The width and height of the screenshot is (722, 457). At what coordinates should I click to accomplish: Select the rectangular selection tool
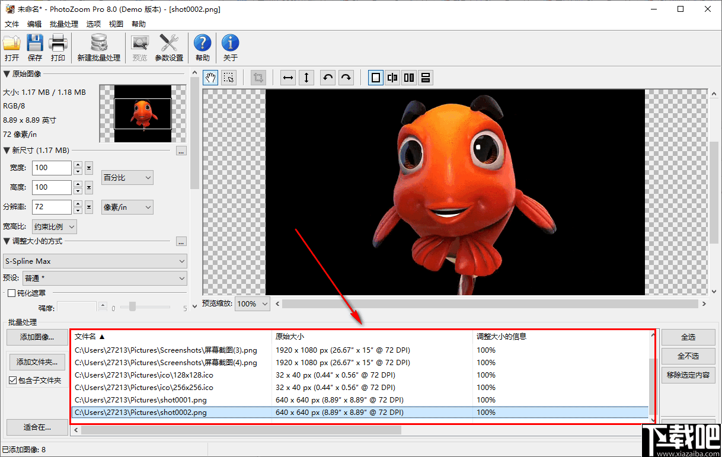click(229, 78)
